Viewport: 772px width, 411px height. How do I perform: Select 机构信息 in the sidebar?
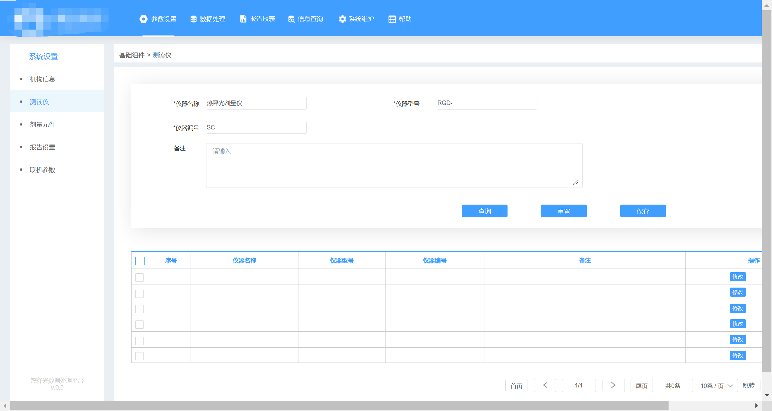pos(57,79)
